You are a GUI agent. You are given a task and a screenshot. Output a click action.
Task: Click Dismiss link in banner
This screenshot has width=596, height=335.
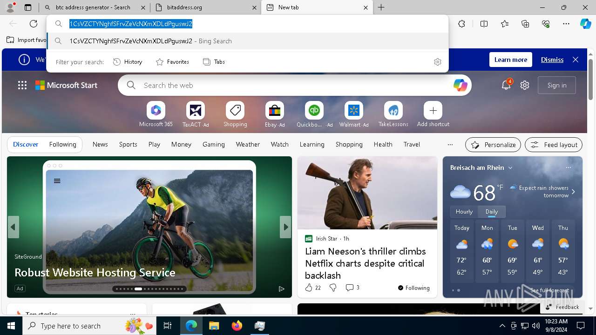coord(552,60)
